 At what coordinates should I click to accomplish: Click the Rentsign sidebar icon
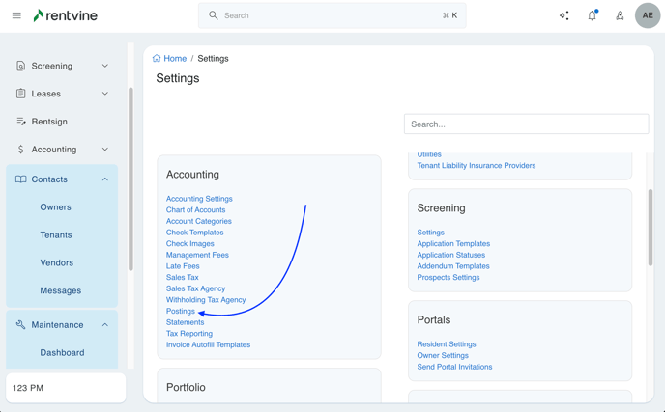pos(21,122)
